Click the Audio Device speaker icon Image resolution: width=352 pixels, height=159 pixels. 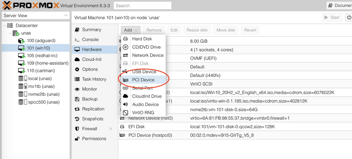(125, 104)
